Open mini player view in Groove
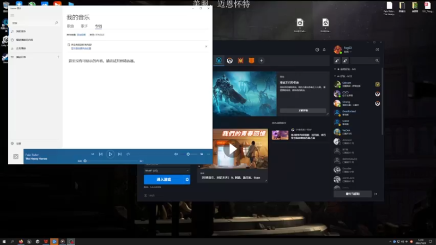This screenshot has height=245, width=436. click(x=202, y=154)
